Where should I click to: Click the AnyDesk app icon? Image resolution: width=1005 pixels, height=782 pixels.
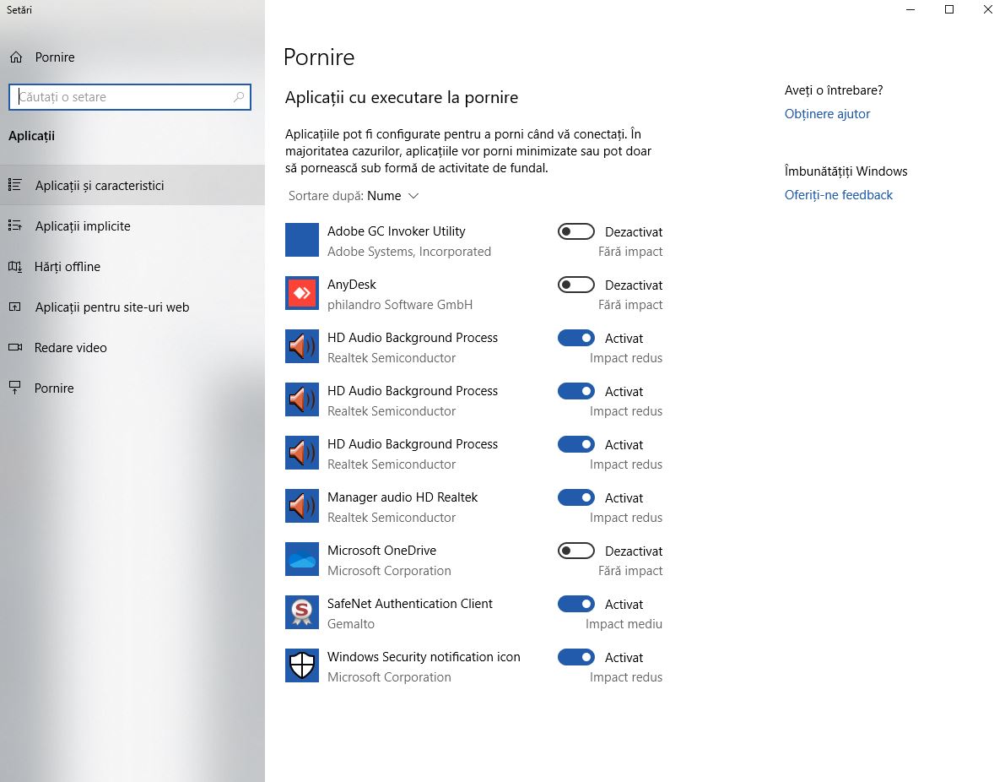[301, 293]
